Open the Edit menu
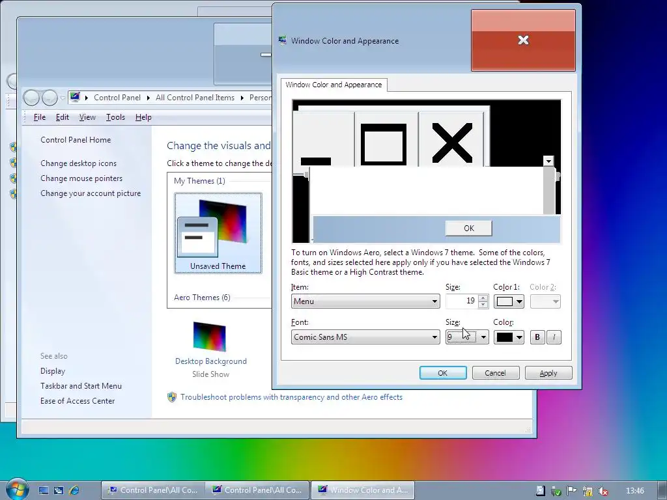The width and height of the screenshot is (667, 500). click(62, 117)
